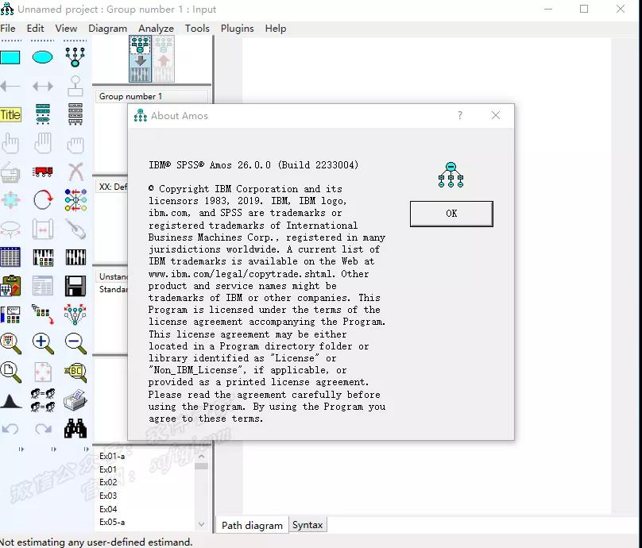Image resolution: width=642 pixels, height=548 pixels.
Task: Click the reflect indicators tool
Action: pos(75,200)
